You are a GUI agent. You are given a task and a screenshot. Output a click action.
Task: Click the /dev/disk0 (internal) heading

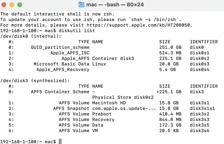point(31,36)
